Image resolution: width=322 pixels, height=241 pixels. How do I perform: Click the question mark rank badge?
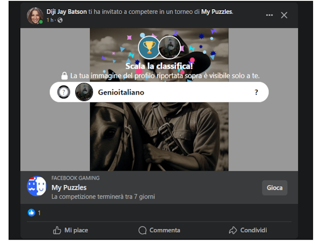pos(63,92)
